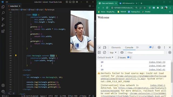Go back in Chrome
Image resolution: width=173 pixels, height=97 pixels.
coord(99,8)
